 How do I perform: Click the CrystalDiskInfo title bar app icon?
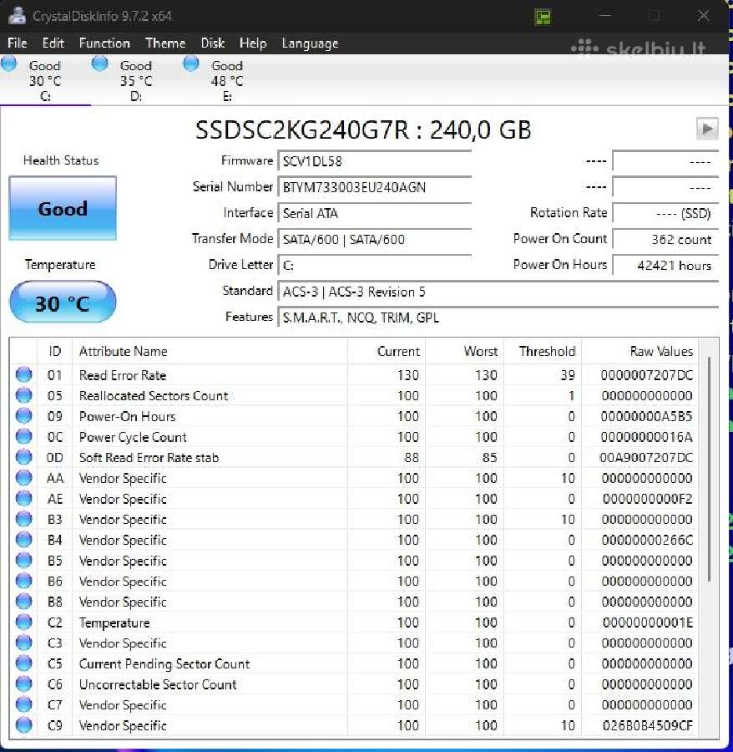pyautogui.click(x=18, y=16)
